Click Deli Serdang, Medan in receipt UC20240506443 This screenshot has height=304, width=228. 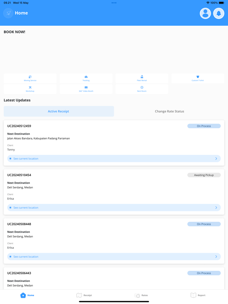click(x=20, y=285)
